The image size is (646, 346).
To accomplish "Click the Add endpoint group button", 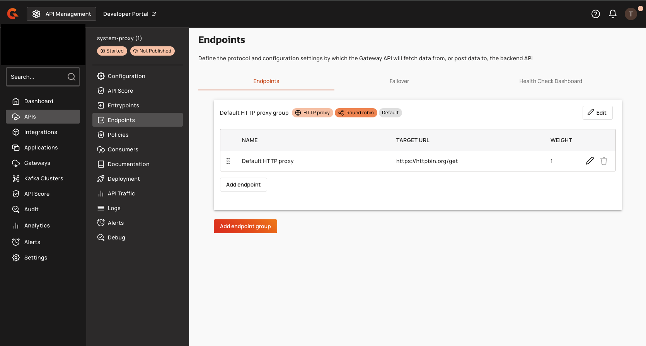I will (x=245, y=226).
